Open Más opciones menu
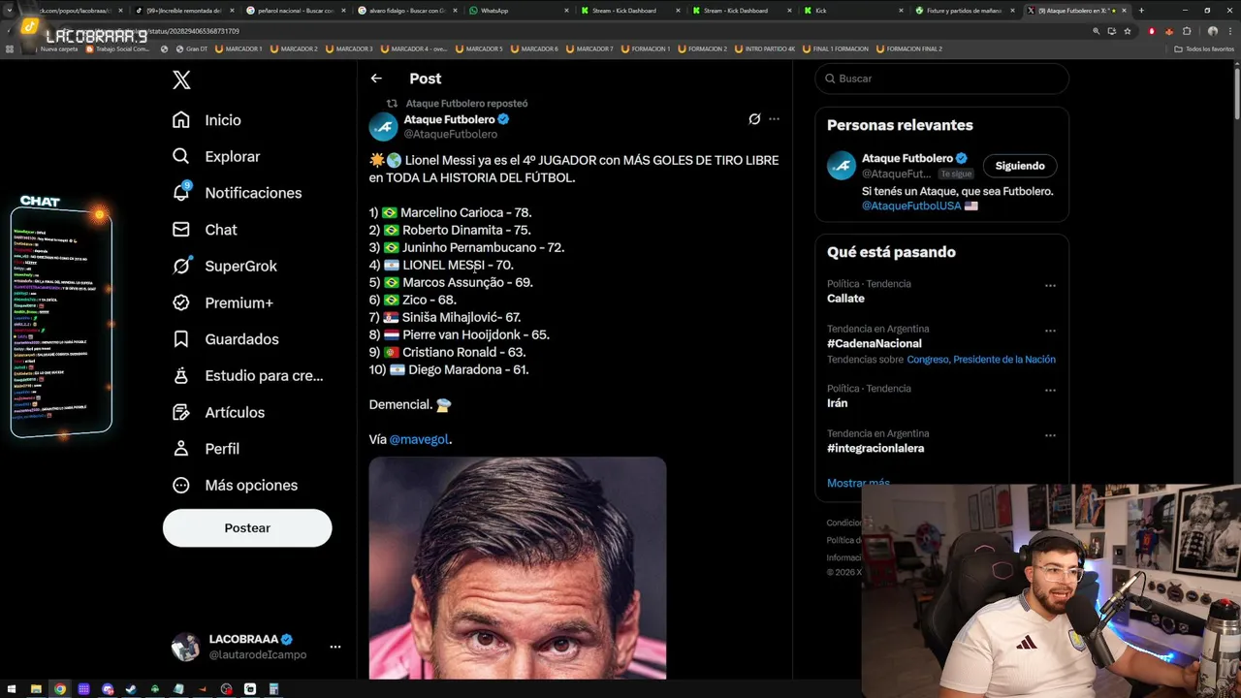 coord(235,485)
